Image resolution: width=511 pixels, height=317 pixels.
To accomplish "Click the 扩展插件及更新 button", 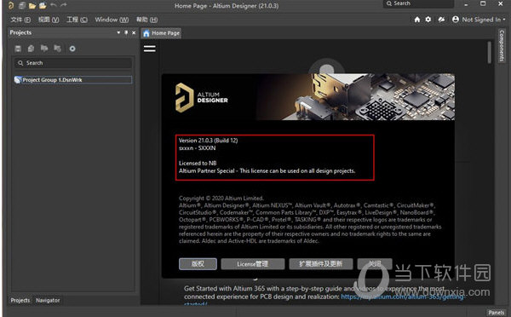I will point(321,264).
